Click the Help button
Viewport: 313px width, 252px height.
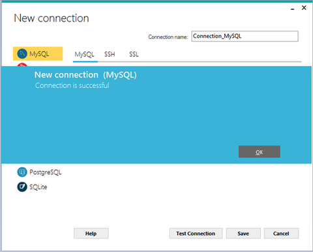tap(91, 233)
